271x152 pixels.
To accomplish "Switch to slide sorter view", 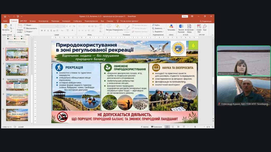I will 173,127.
